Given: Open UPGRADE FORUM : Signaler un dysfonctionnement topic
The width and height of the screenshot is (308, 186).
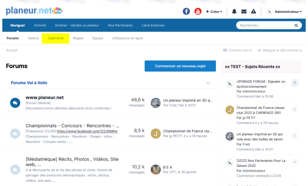Looking at the screenshot, I should (261, 84).
